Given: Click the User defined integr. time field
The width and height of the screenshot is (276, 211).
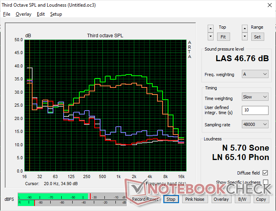Looking at the screenshot, I should (x=255, y=110).
